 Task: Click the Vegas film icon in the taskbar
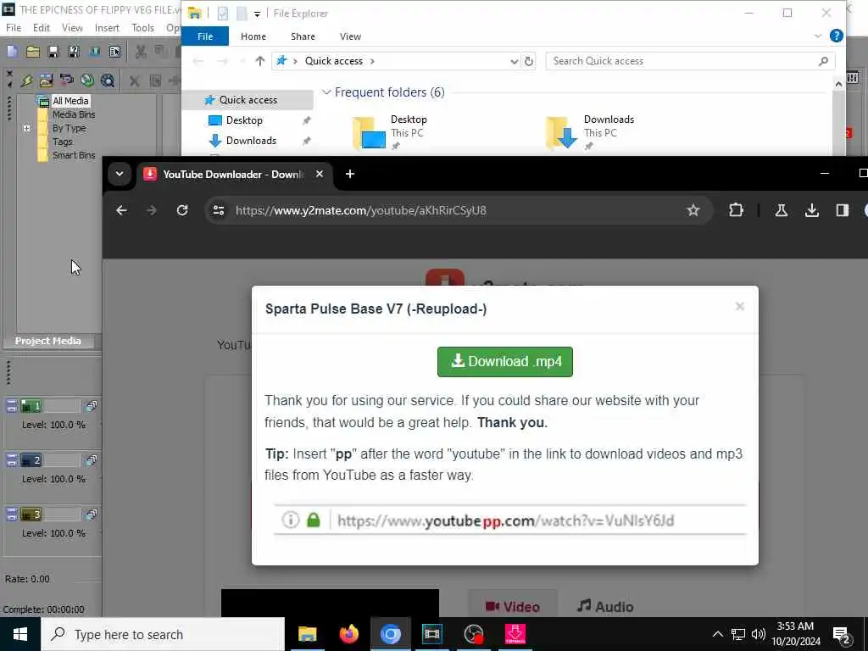tap(431, 634)
